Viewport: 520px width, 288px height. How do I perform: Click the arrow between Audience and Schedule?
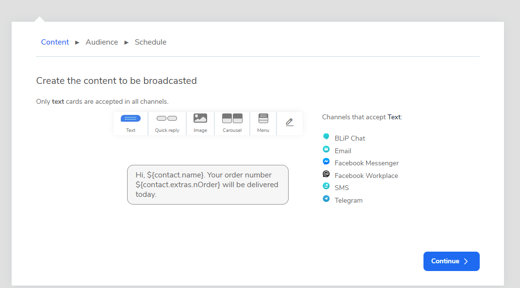pos(127,43)
